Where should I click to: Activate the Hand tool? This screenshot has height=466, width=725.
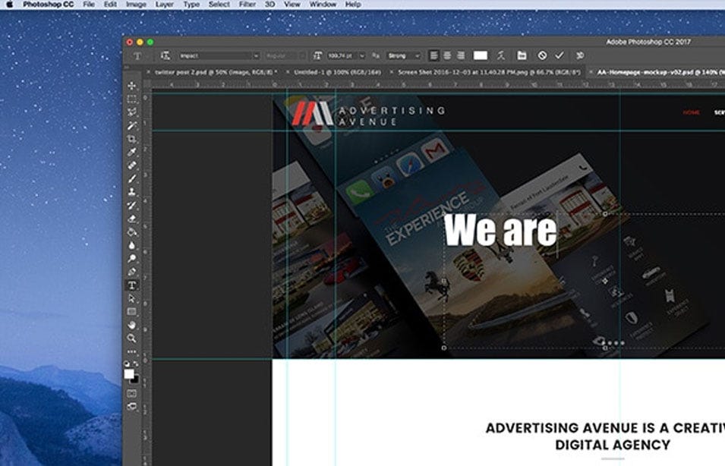point(132,325)
